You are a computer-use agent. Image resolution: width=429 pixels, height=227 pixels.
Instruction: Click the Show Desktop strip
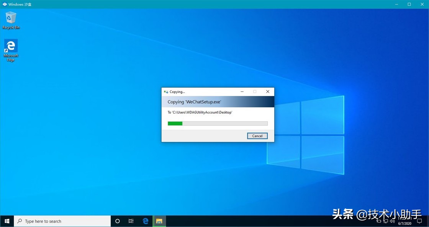[428, 221]
